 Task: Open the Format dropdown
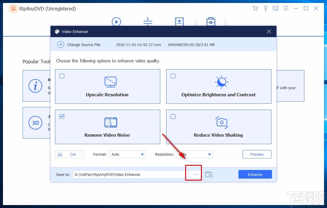127,154
